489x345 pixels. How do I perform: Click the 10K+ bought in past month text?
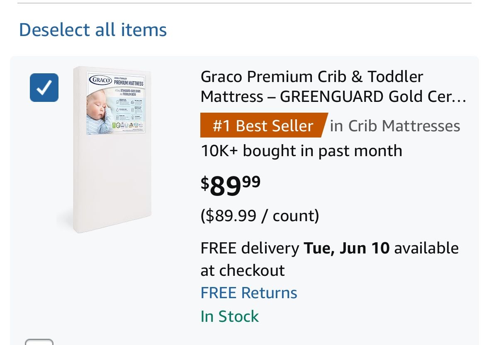[301, 151]
